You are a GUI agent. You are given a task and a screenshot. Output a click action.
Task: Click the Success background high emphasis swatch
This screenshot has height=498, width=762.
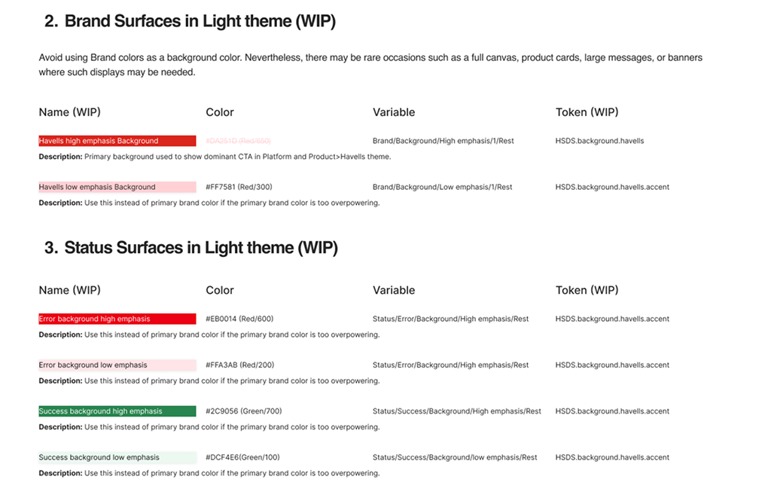tap(117, 411)
